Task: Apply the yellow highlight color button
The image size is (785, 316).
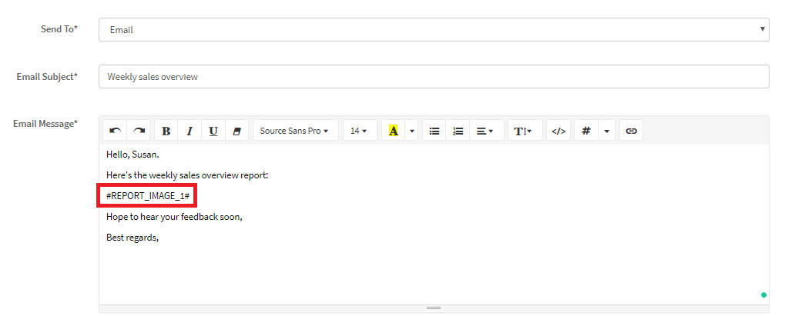Action: click(x=394, y=131)
